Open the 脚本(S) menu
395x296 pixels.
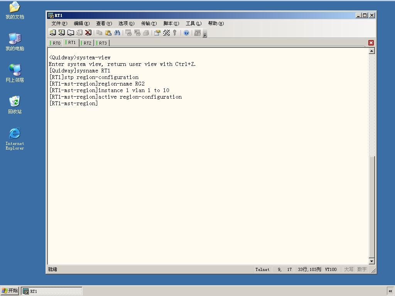(x=171, y=24)
